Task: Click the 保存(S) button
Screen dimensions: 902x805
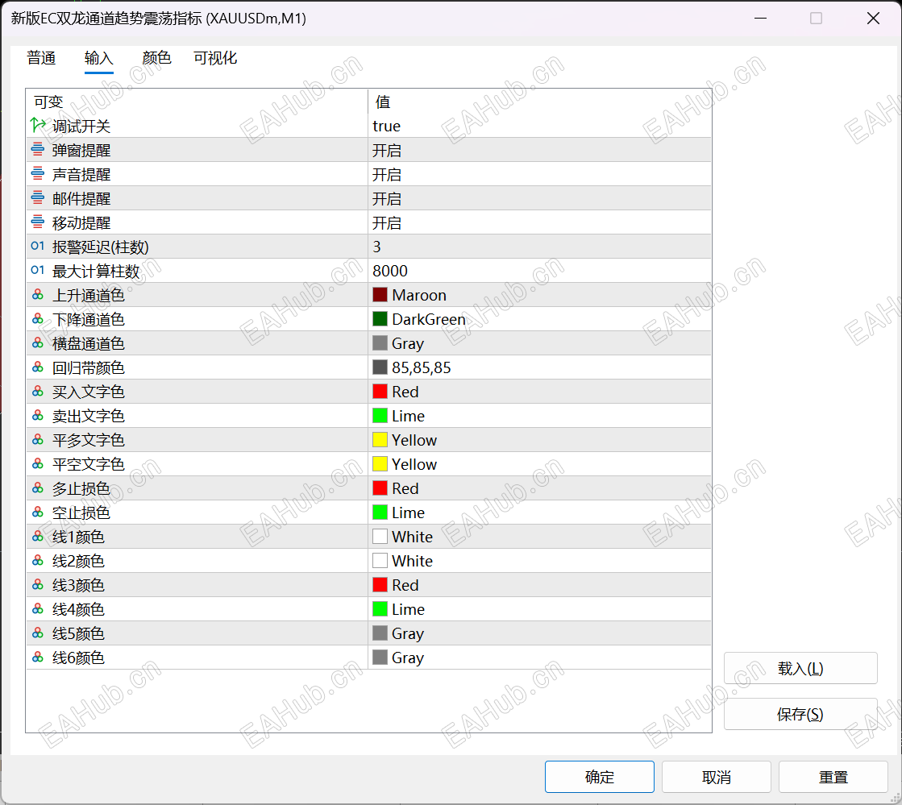Action: (800, 714)
